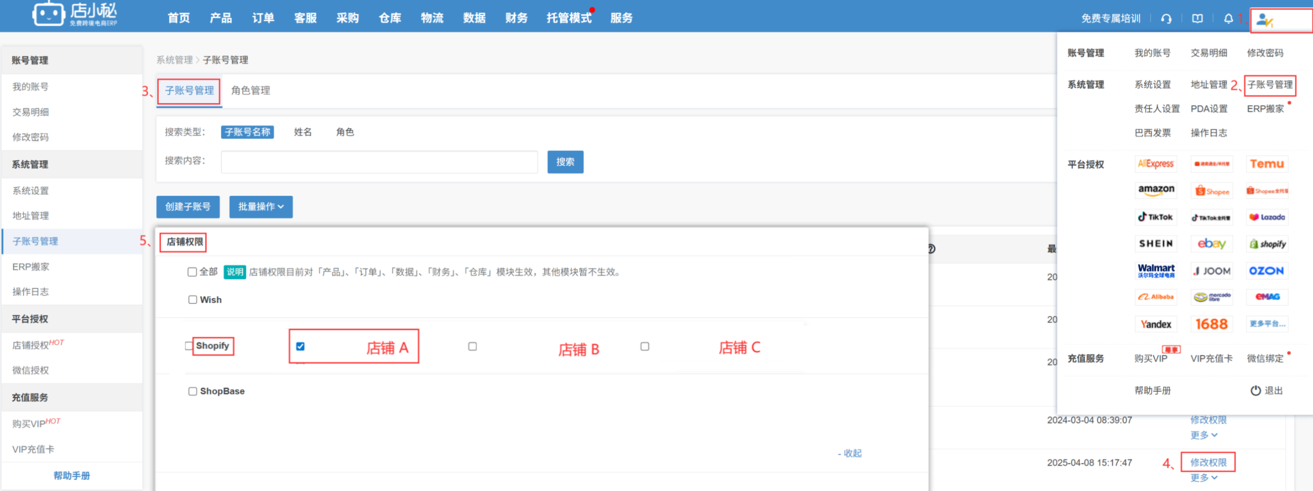Open the book help-docs icon
1313x491 pixels.
(x=1197, y=19)
